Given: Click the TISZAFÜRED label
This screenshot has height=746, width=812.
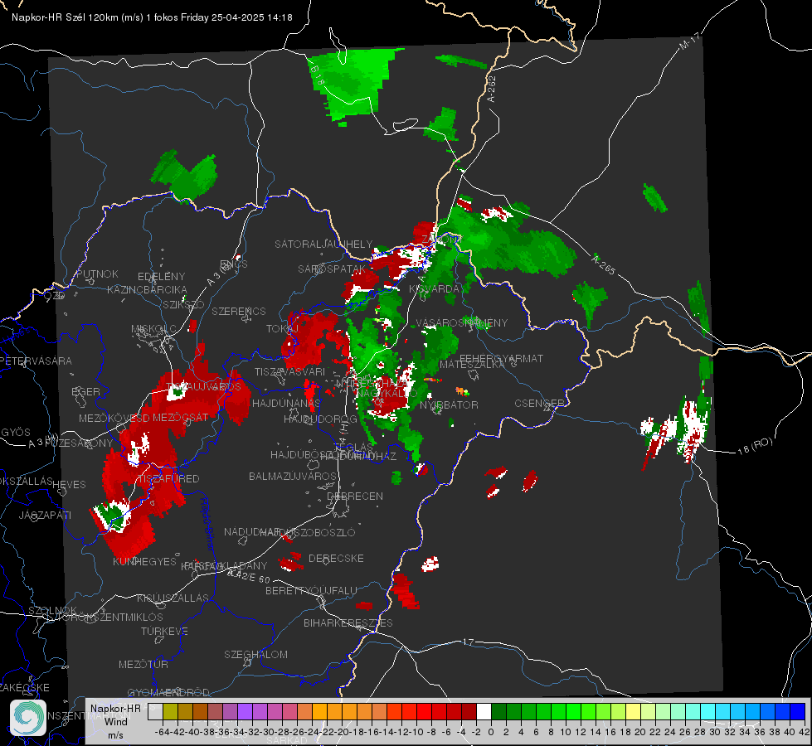Looking at the screenshot, I should tap(168, 479).
